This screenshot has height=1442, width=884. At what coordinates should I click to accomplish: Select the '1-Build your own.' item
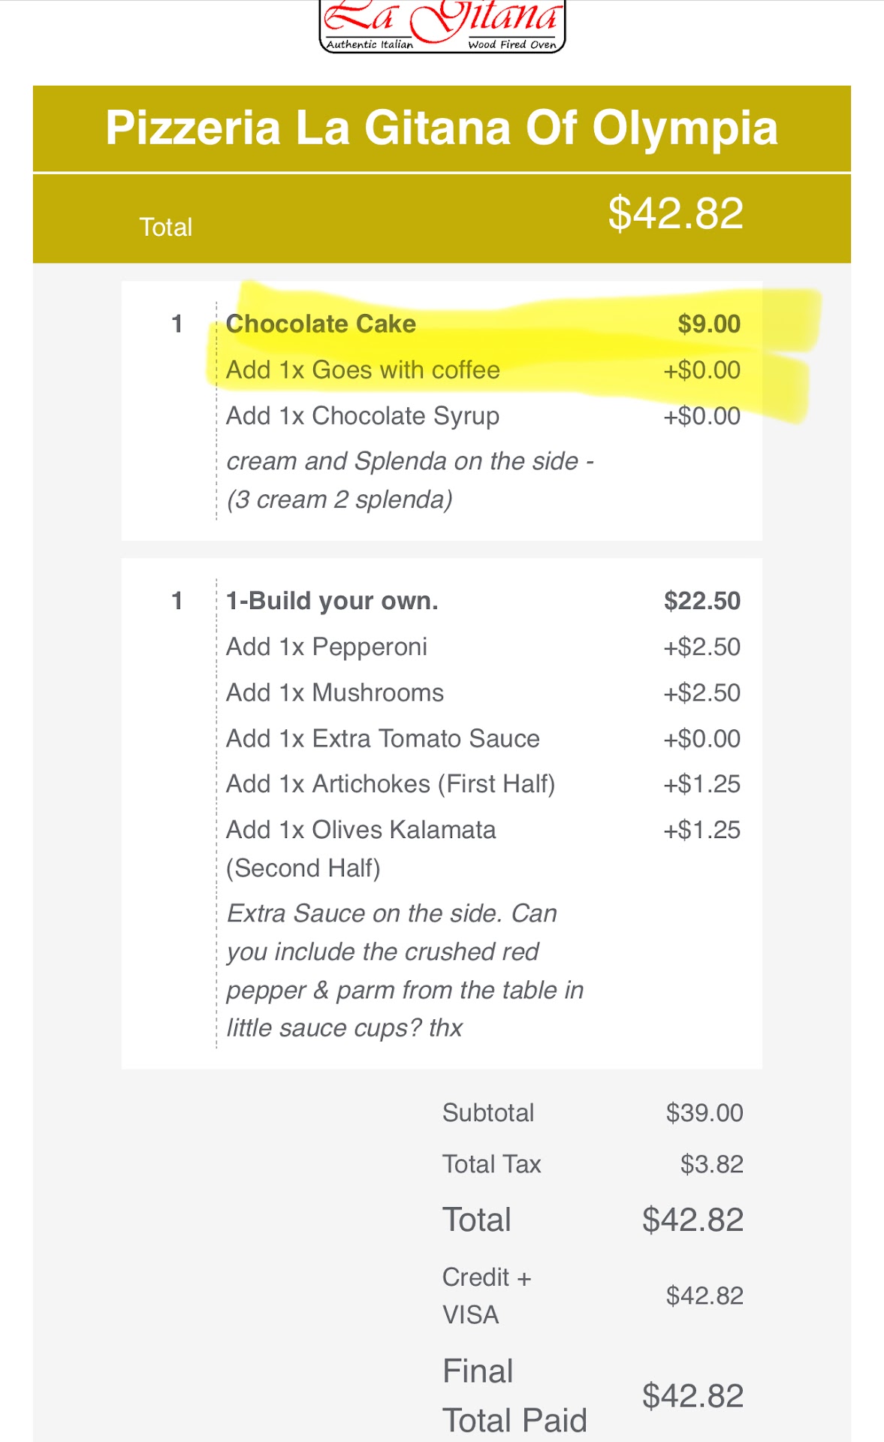click(x=332, y=601)
